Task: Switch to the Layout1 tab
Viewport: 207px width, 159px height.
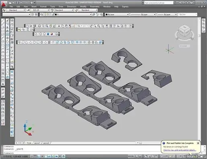Action: [x=37, y=143]
